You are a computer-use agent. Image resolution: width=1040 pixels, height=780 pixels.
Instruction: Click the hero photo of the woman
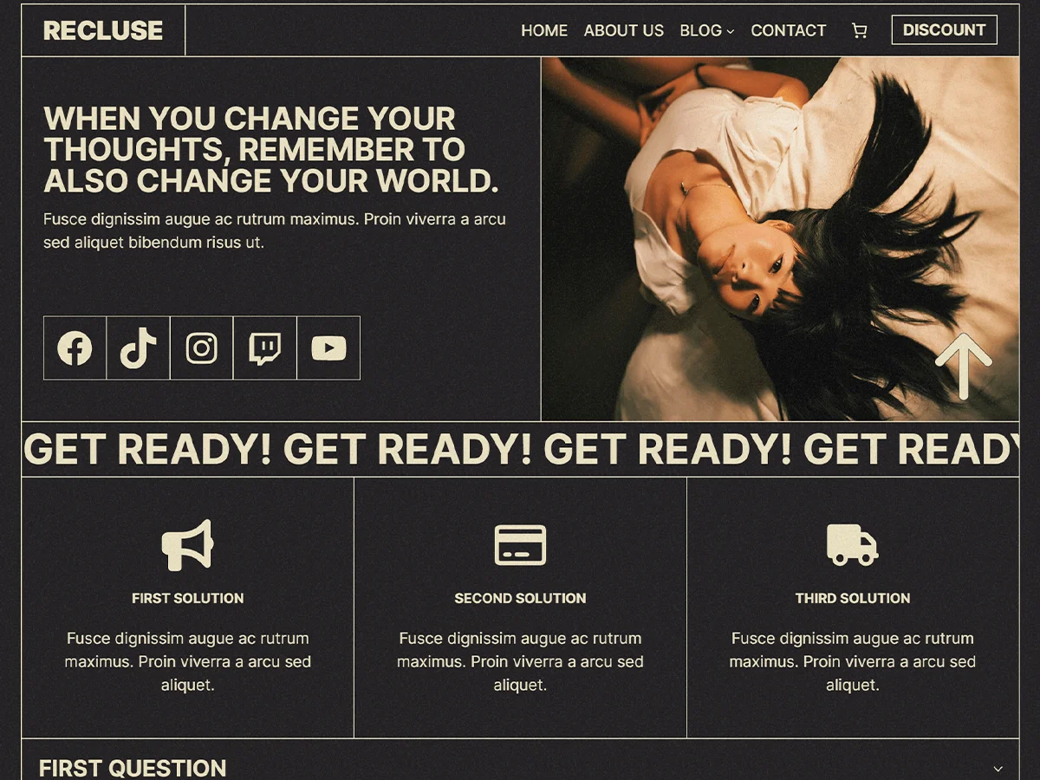point(780,239)
